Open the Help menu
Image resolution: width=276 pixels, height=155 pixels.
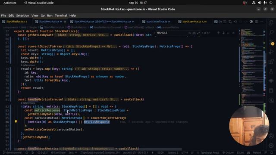point(72,15)
